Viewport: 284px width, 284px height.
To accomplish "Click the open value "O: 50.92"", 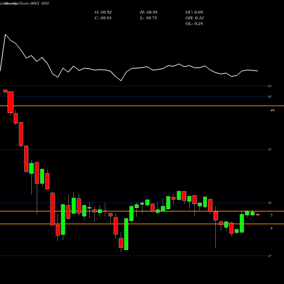I will [103, 12].
